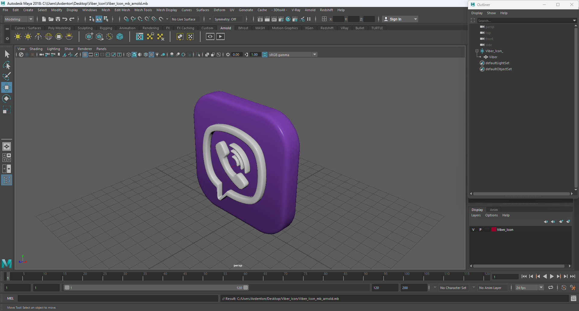
Task: Open Symmetry: Off dropdown
Action: click(228, 19)
